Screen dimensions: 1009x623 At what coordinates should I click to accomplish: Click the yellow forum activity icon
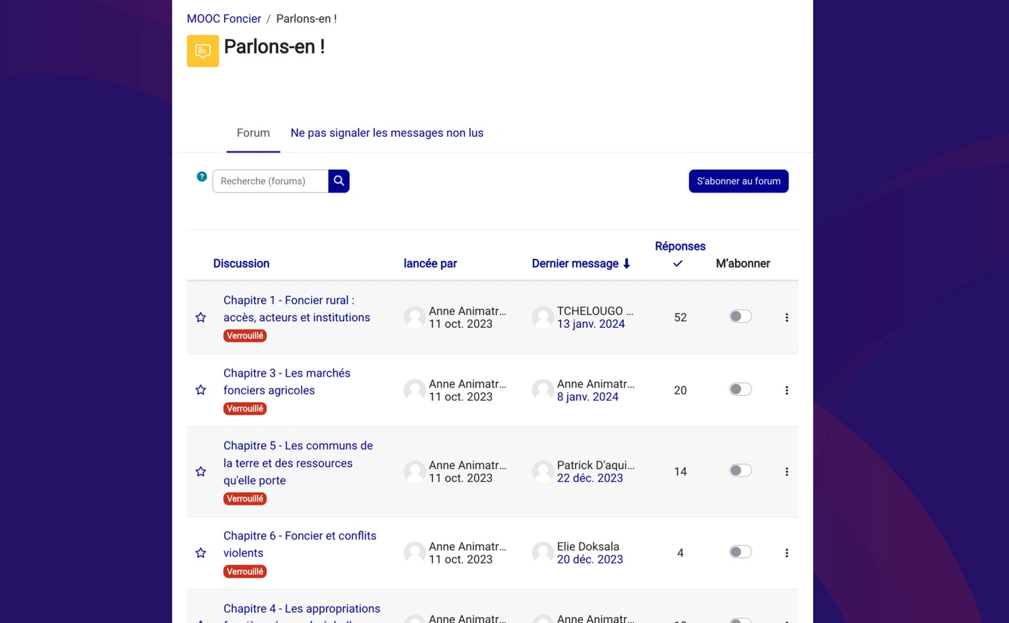coord(202,51)
